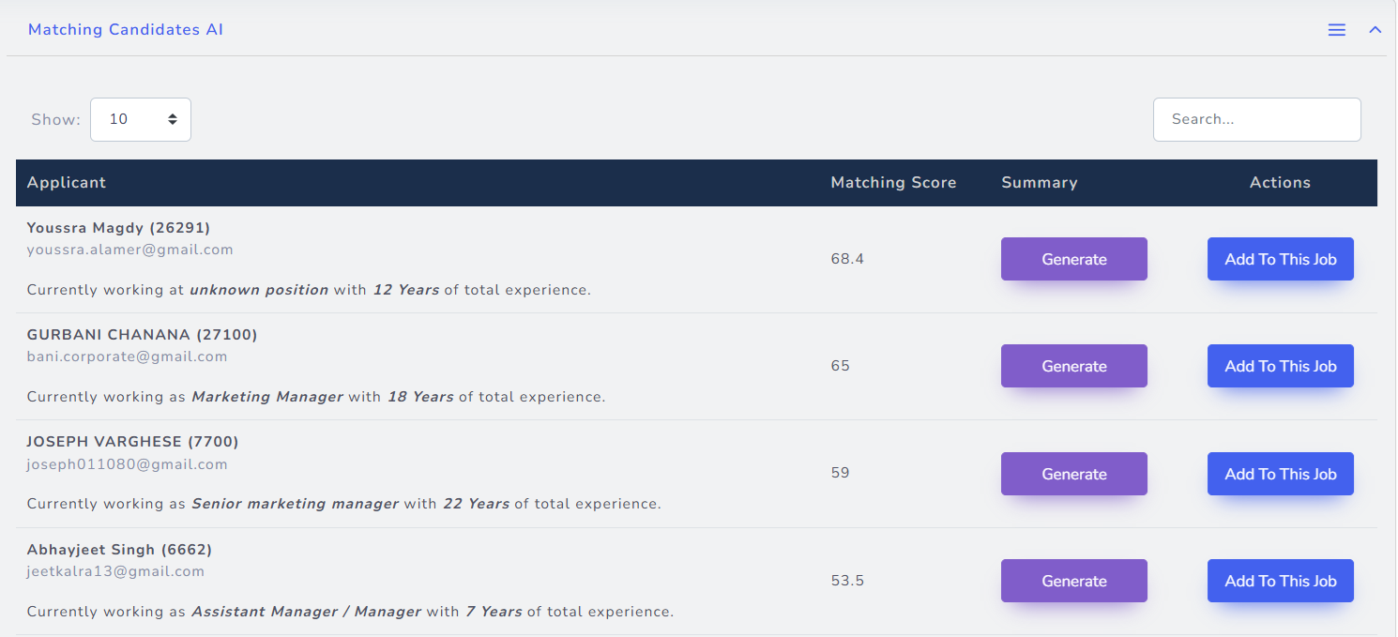Click the Actions column header
The width and height of the screenshot is (1398, 637).
1280,183
